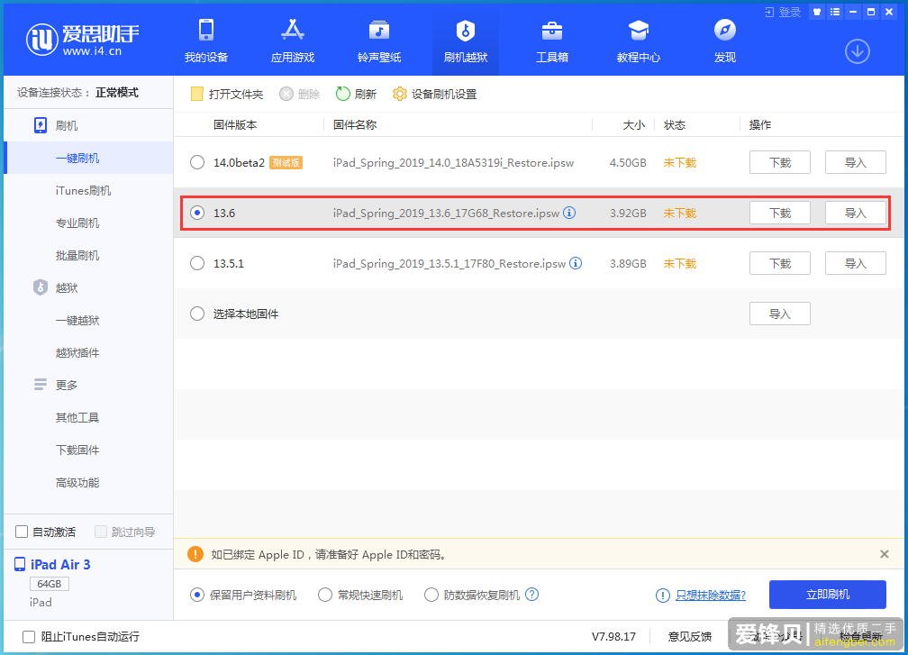Click the orange warning icon in banner
Viewport: 908px width, 655px height.
pos(195,554)
